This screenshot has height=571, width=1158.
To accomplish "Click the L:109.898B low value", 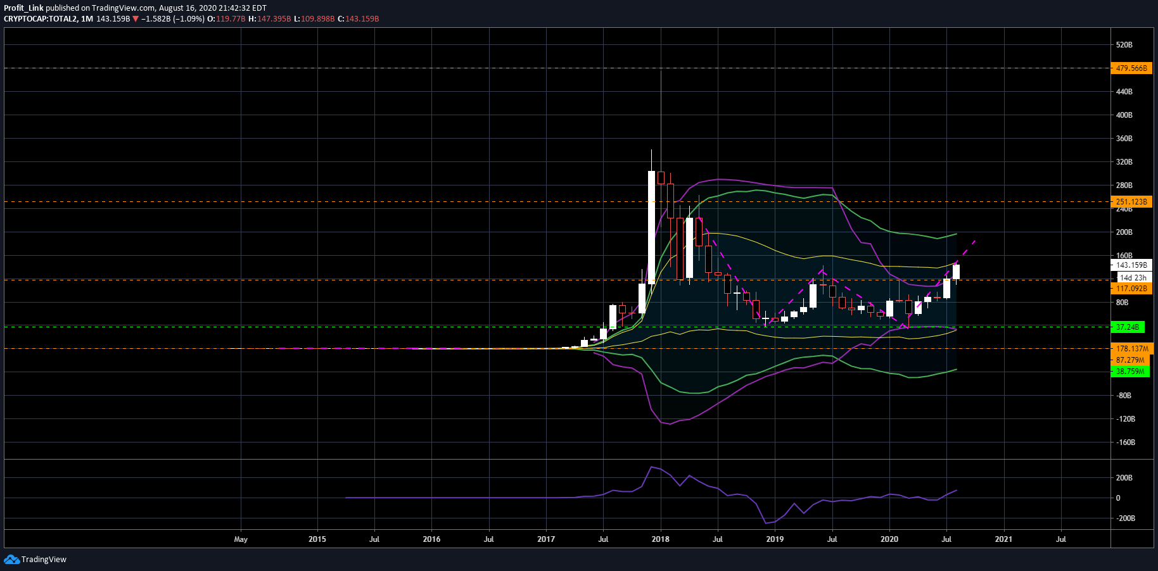I will coord(314,19).
